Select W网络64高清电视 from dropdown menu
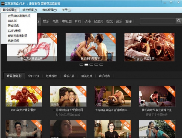This screenshot has width=182, height=138. click(19, 16)
